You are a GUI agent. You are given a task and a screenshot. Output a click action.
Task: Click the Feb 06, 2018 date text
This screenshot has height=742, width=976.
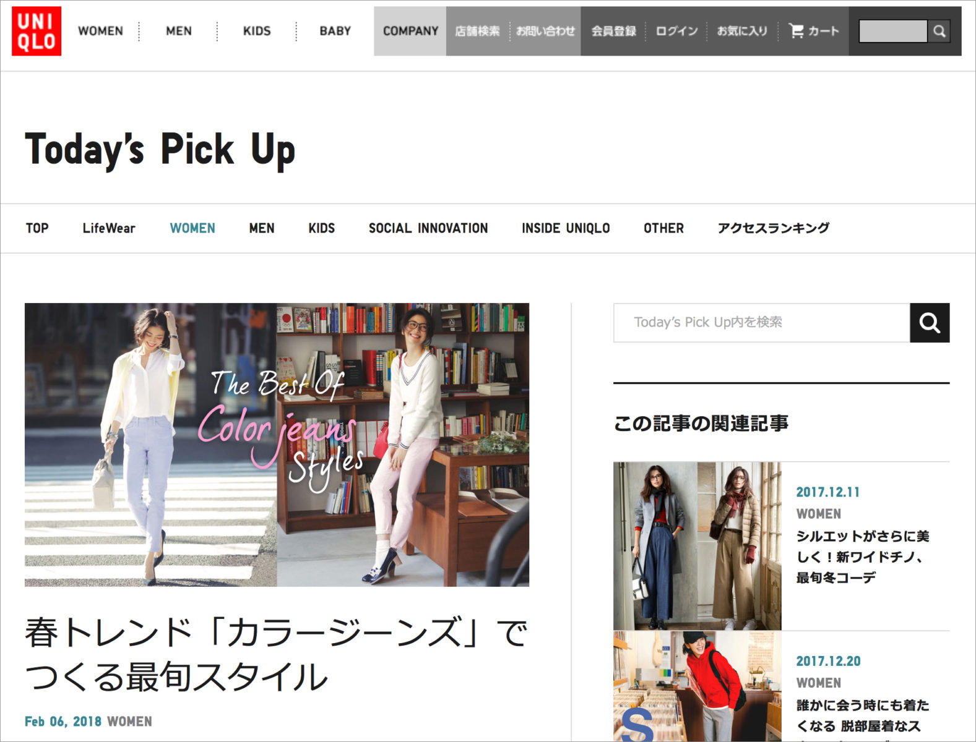[63, 722]
